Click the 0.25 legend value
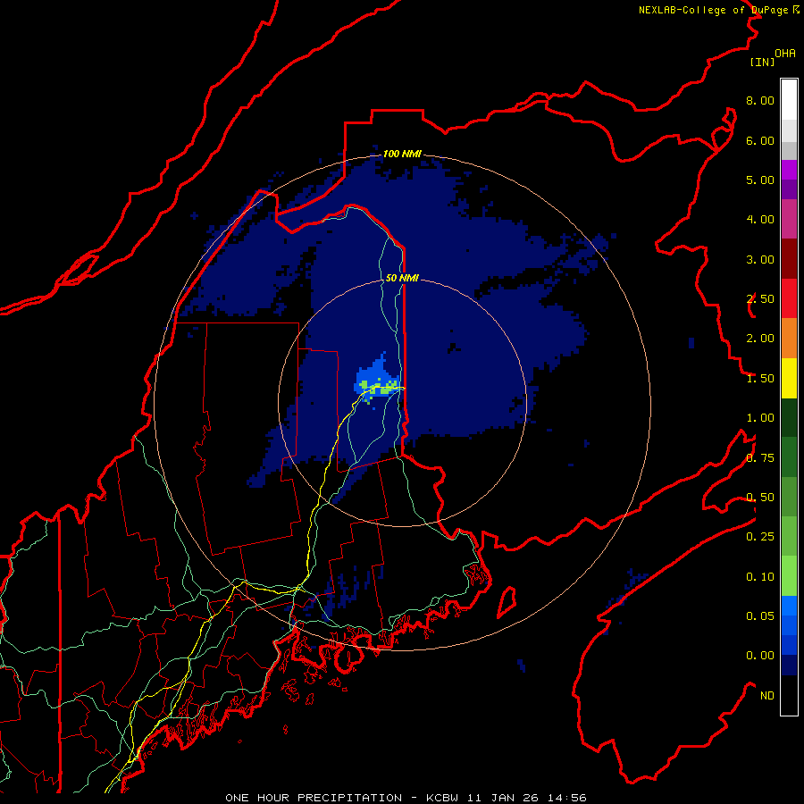The width and height of the screenshot is (804, 804). coord(760,537)
